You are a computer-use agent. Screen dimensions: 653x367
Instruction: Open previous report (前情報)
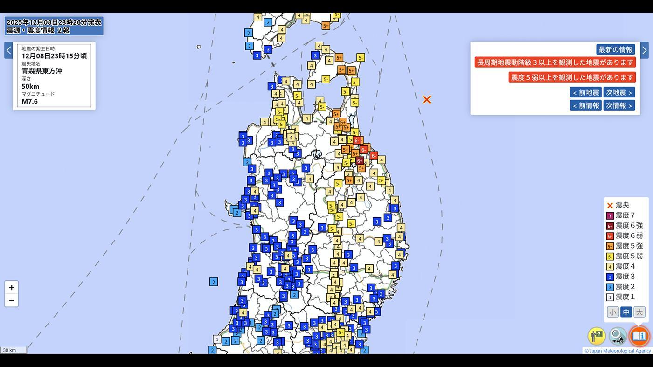(585, 105)
